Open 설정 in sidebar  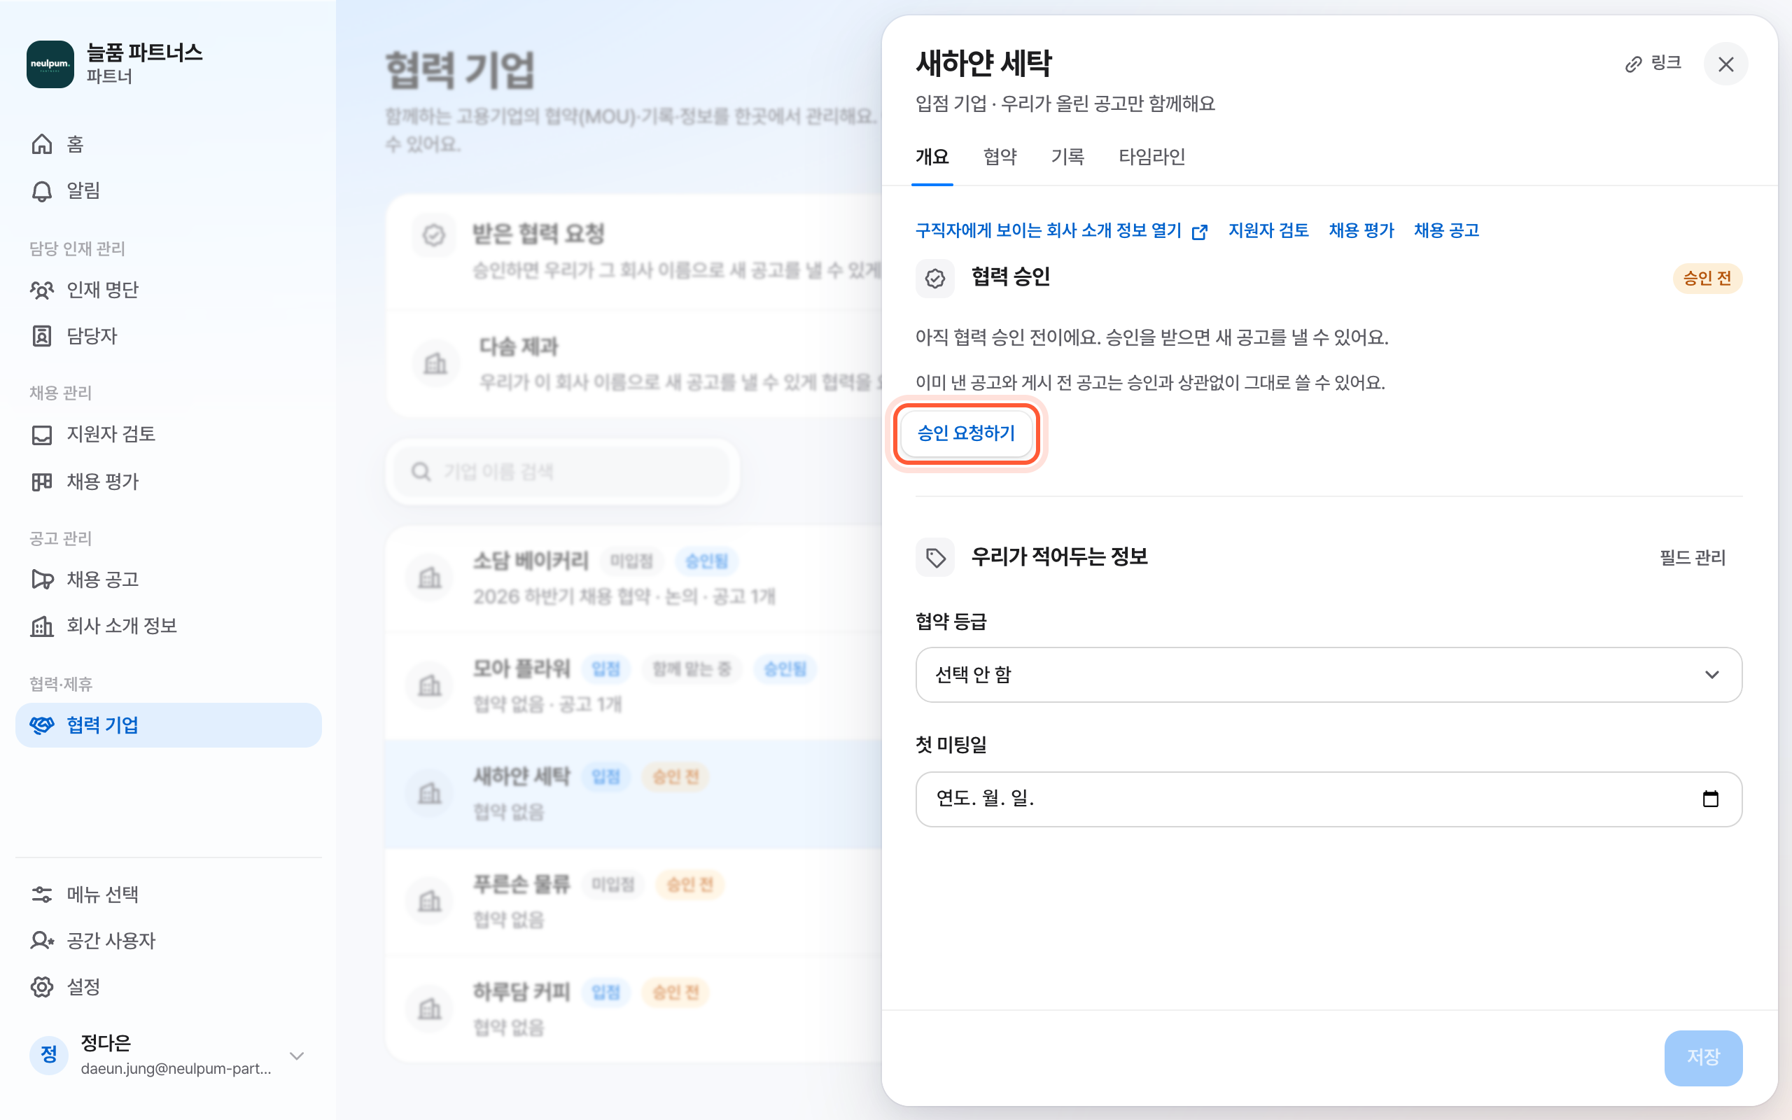click(x=168, y=987)
